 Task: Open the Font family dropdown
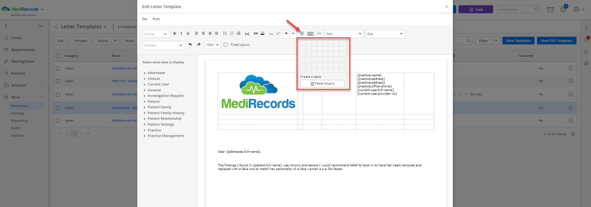344,34
